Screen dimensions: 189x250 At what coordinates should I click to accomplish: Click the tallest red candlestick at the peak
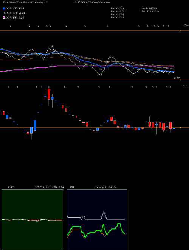coord(49,94)
